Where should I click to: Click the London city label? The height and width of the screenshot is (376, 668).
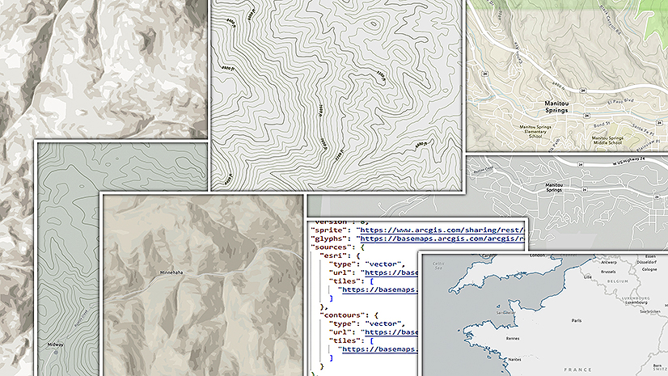(538, 256)
